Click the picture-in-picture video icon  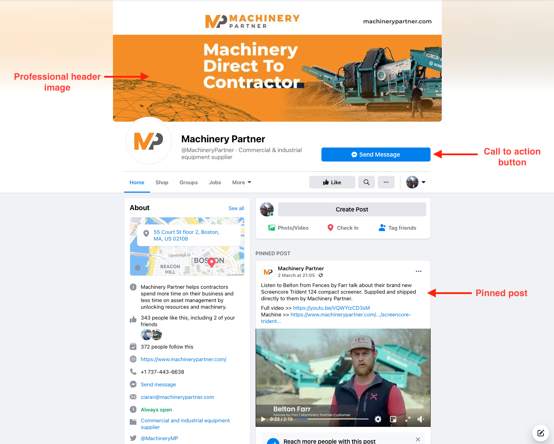[393, 419]
